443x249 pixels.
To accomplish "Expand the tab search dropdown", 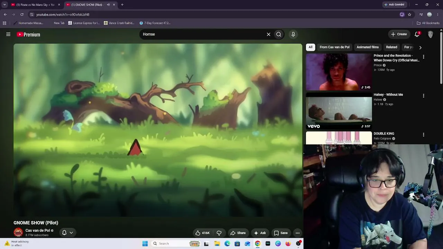I will point(4,5).
